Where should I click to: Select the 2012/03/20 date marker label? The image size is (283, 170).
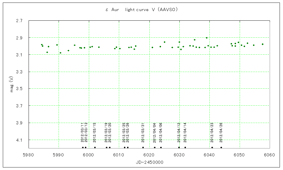pyautogui.click(x=110, y=132)
